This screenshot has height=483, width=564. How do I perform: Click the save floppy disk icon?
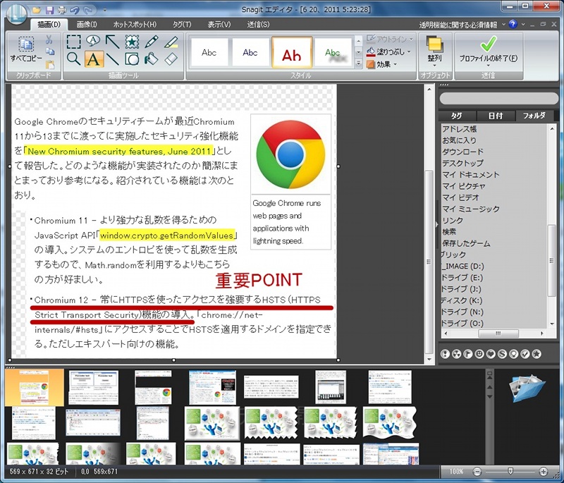pyautogui.click(x=49, y=10)
